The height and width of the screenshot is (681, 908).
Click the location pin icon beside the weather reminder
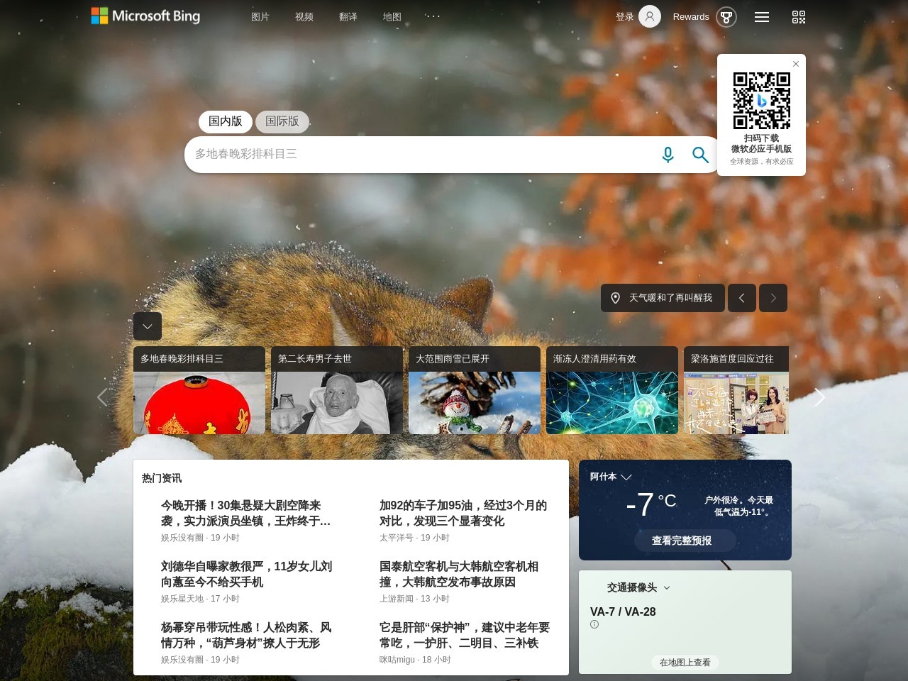coord(615,298)
